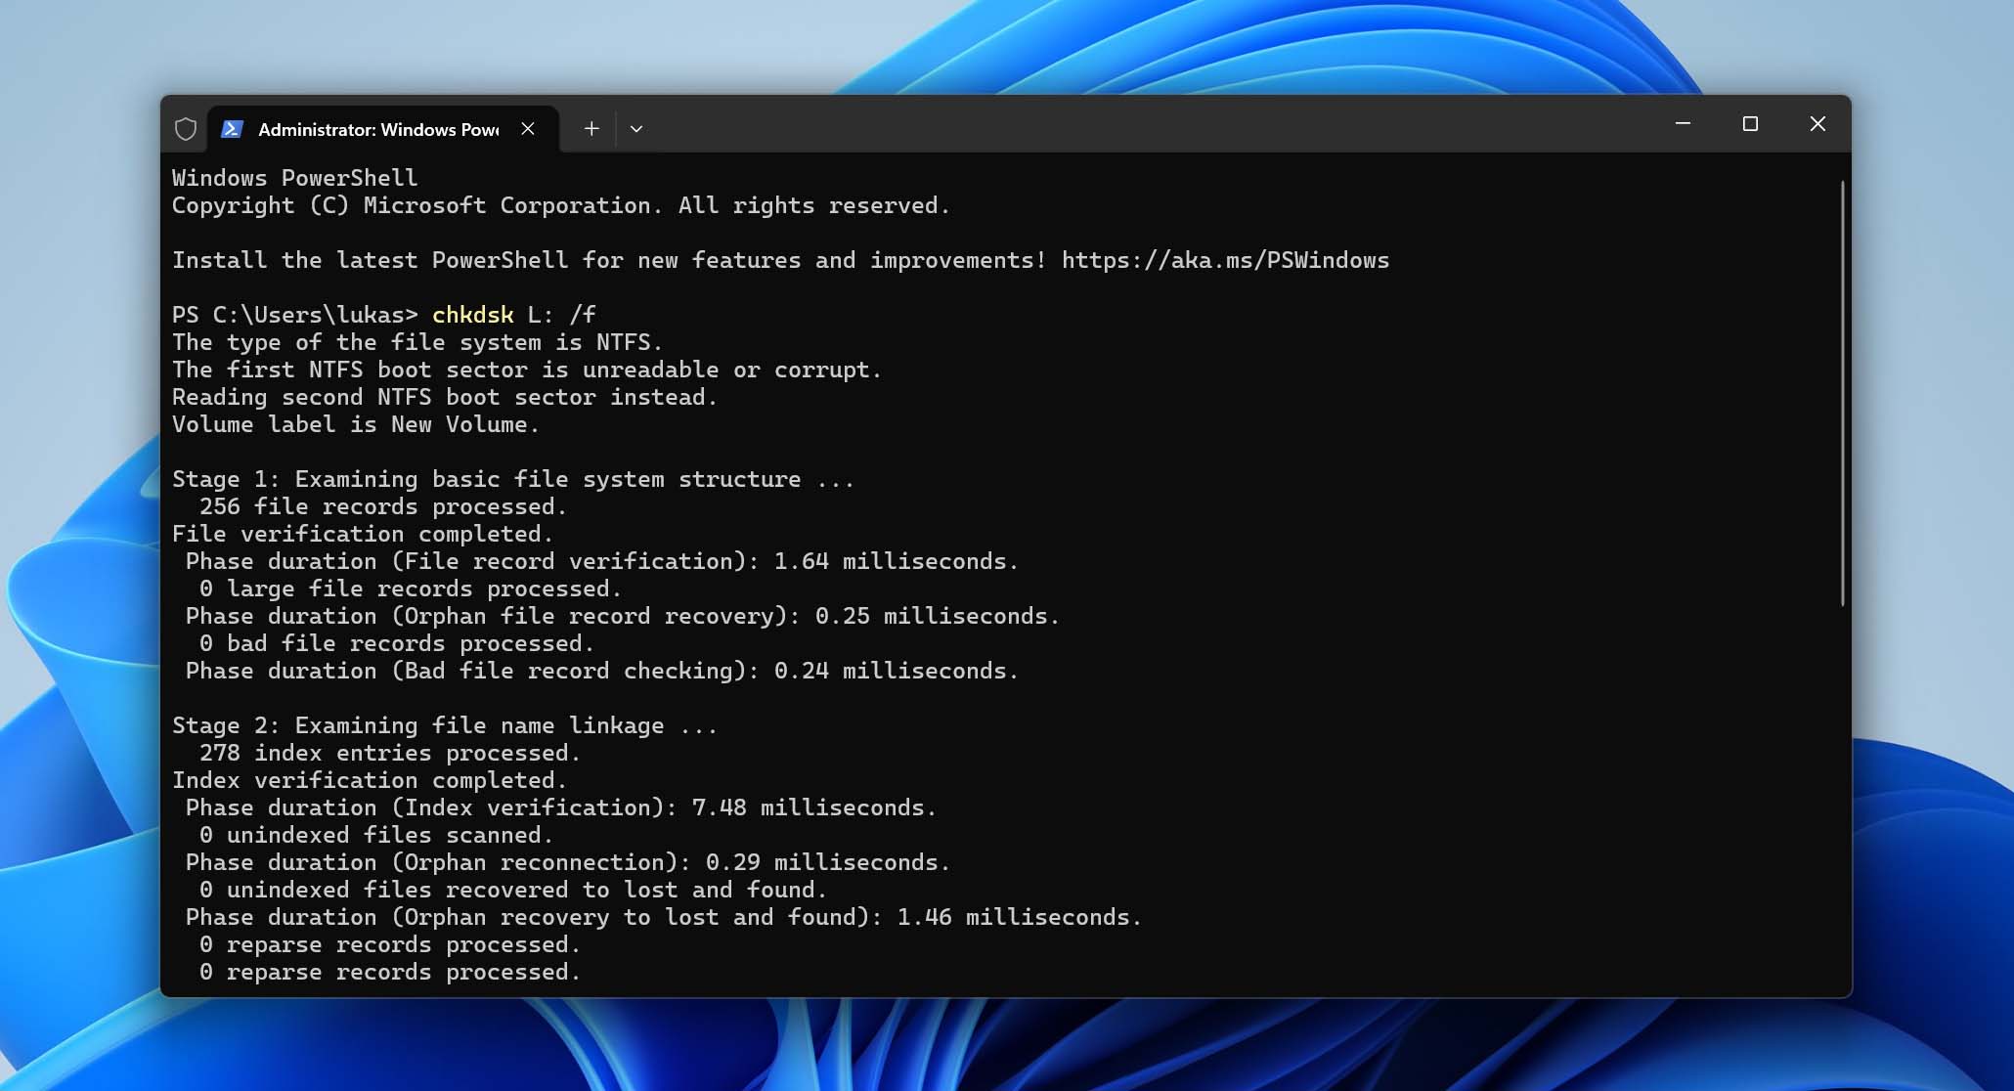
Task: Click the administrator shield icon
Action: (186, 129)
